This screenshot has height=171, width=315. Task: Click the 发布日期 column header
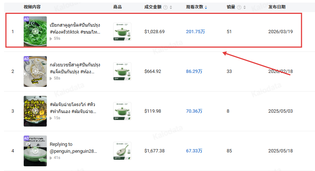[277, 7]
